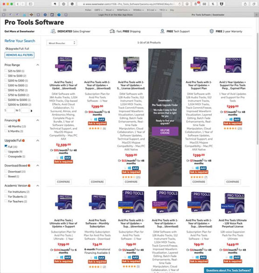Viewport: 259px width, 273px height.
Task: Check the $200 to $300 price filter
Action: 6,80
